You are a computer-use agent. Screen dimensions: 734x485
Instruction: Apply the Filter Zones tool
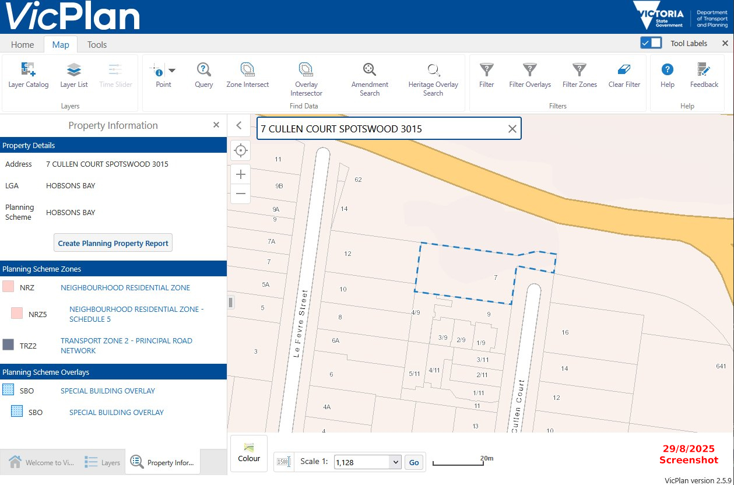coord(579,75)
